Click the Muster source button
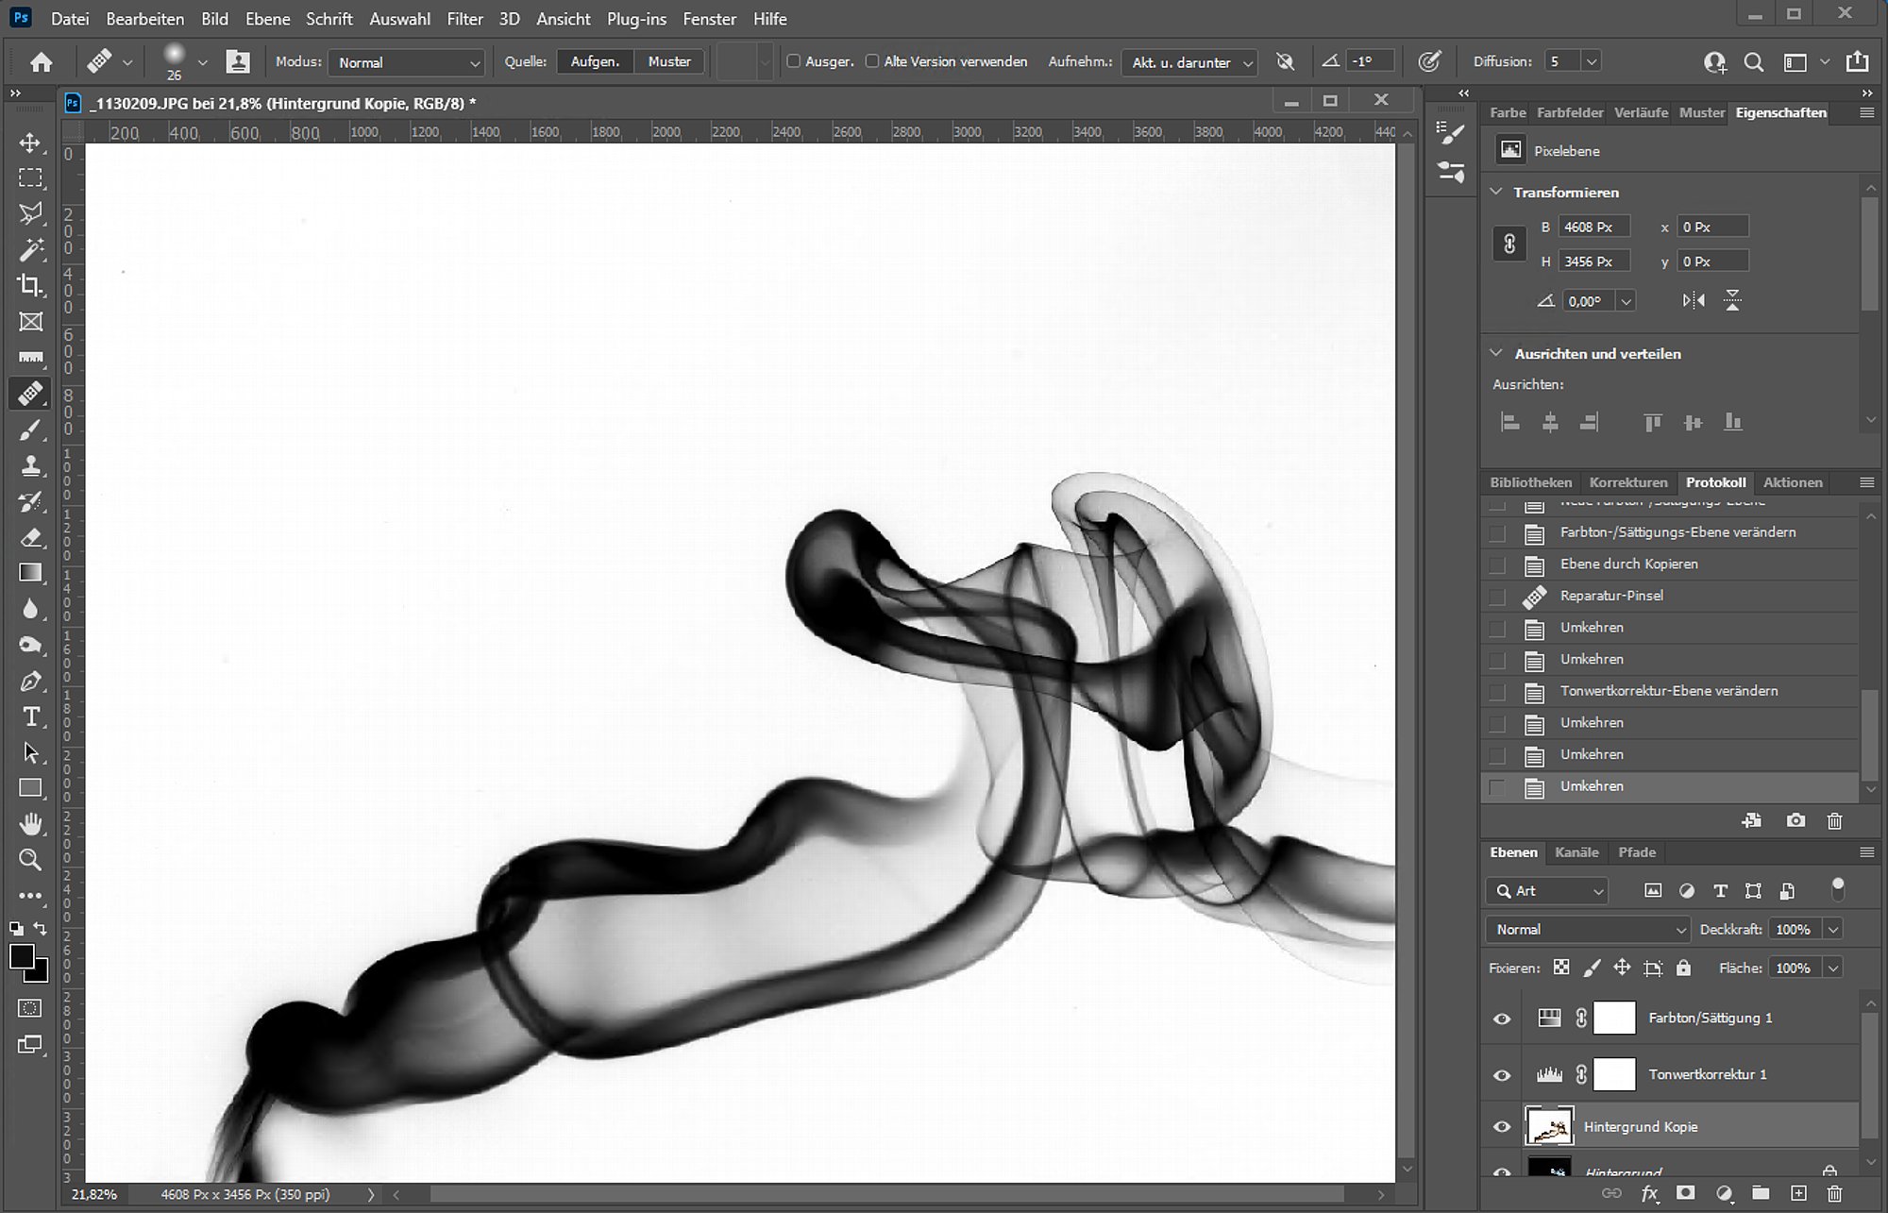Screen dimensions: 1888x1213 click(669, 61)
